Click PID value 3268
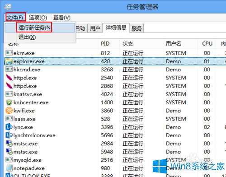Image resolution: width=226 pixels, height=177 pixels. click(x=107, y=70)
